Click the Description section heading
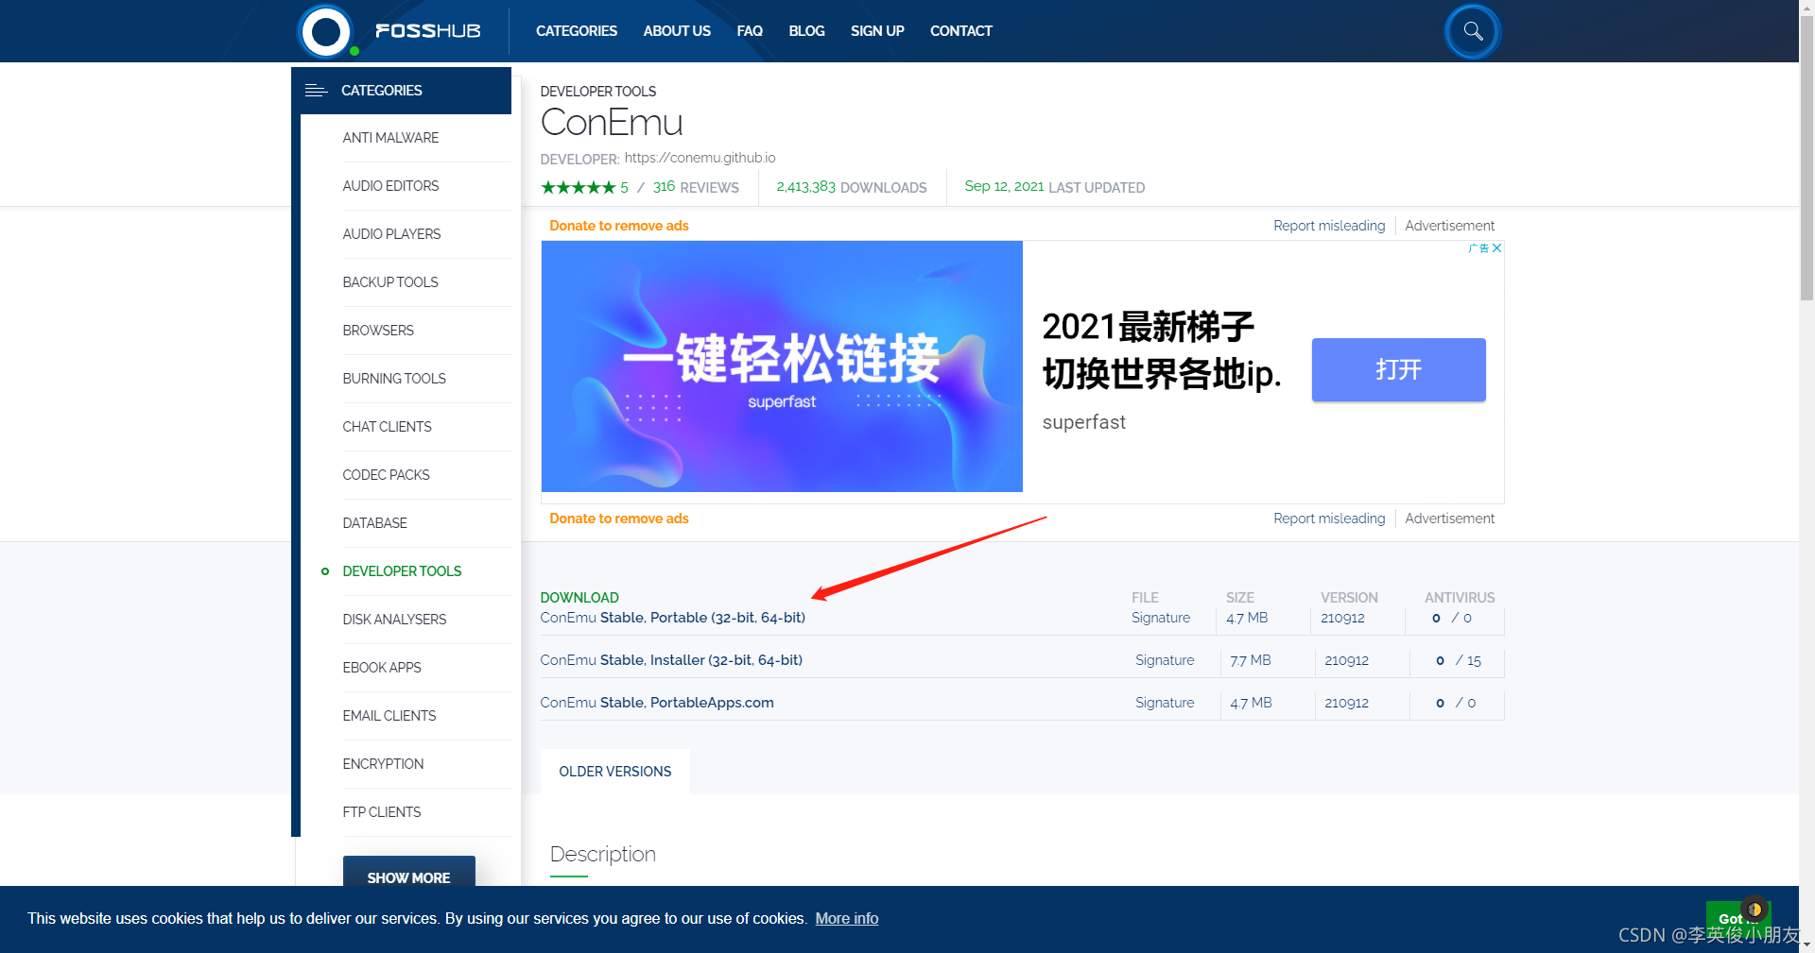1815x953 pixels. [x=603, y=854]
